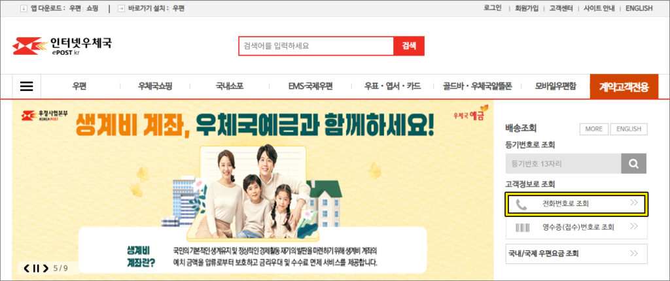Expand 국내/국제 우편요금 조회 chevron
Viewport: 670px width, 281px height.
tap(634, 254)
